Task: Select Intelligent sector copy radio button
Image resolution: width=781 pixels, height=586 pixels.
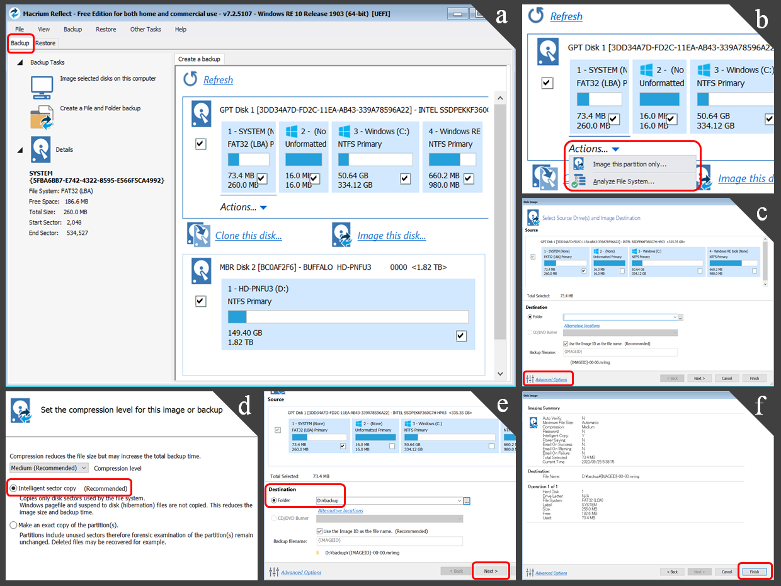Action: click(x=13, y=488)
